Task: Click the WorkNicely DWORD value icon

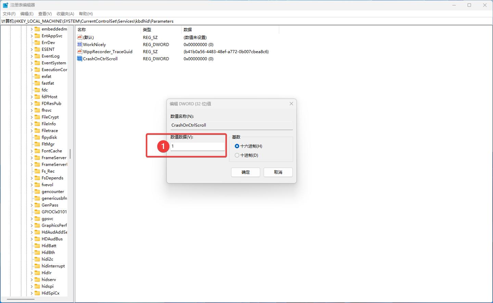Action: pyautogui.click(x=79, y=45)
